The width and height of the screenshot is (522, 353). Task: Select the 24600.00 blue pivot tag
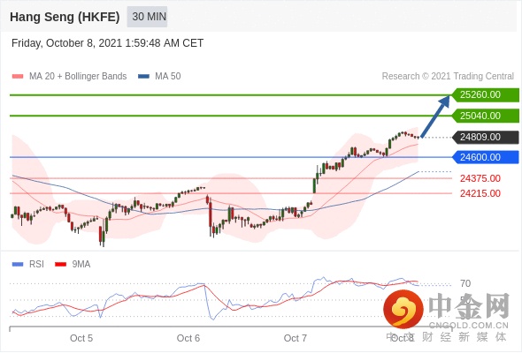click(x=485, y=157)
